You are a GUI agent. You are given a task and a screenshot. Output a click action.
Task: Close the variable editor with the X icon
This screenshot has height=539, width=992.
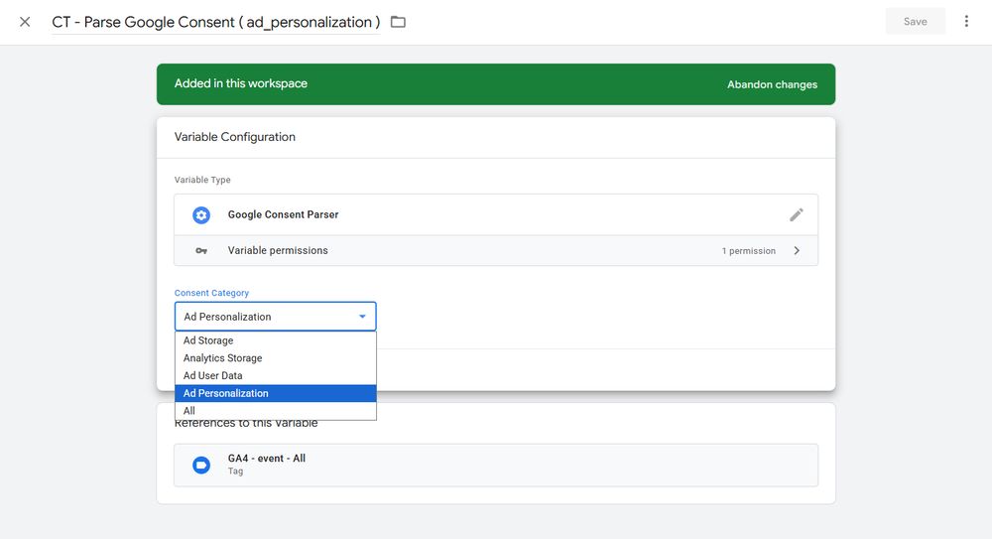tap(25, 22)
